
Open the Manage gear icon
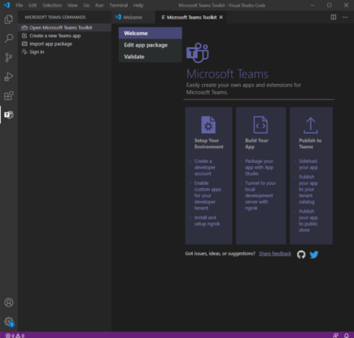pos(9,322)
